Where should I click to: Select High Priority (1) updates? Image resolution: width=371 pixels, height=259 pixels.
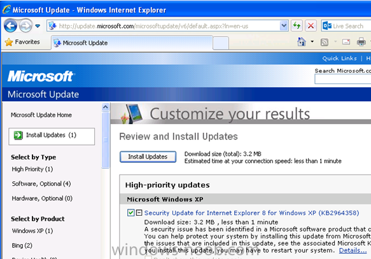[x=32, y=169]
